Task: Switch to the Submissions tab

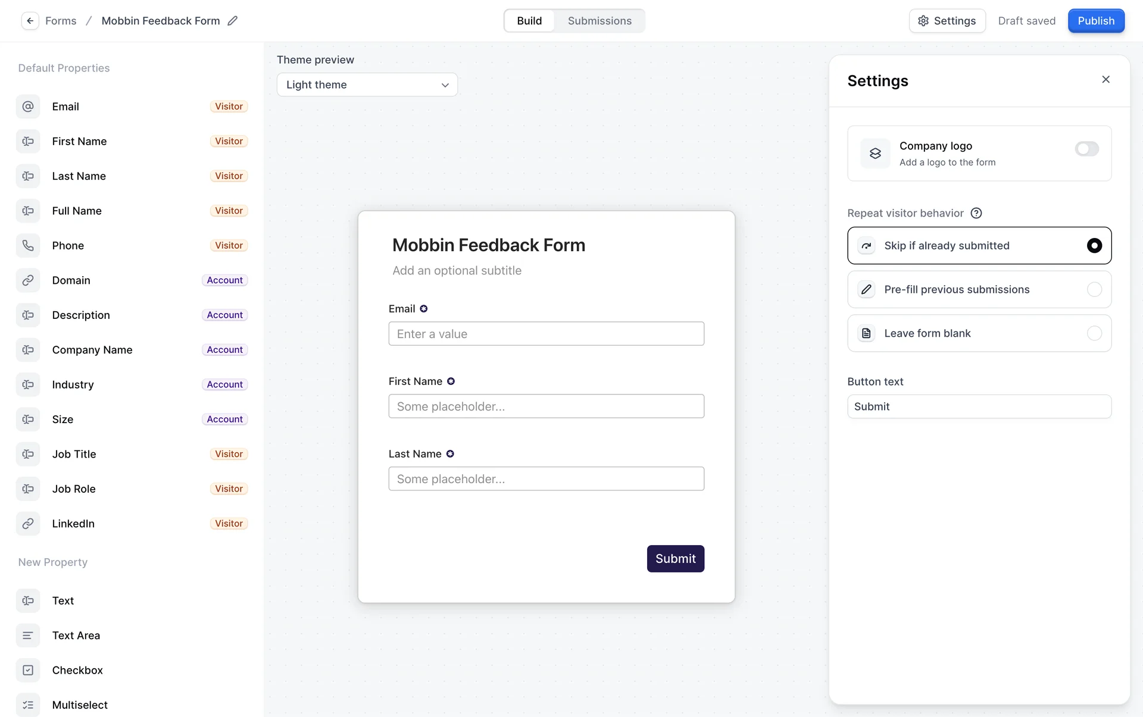Action: pyautogui.click(x=599, y=21)
